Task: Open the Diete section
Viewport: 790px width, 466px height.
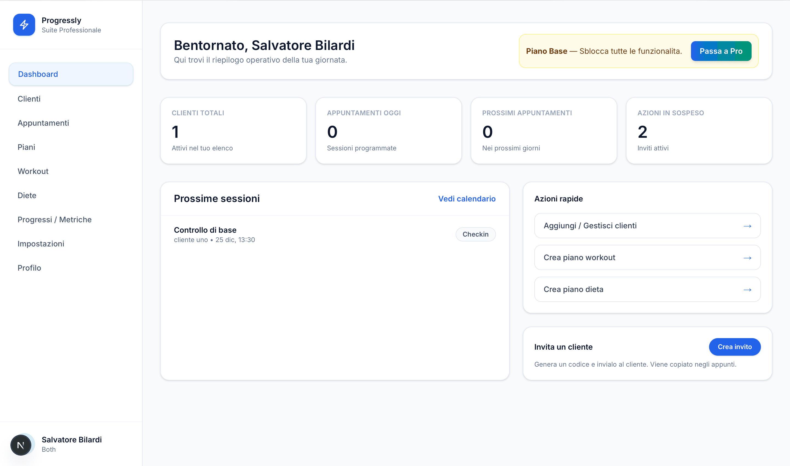Action: click(x=27, y=195)
